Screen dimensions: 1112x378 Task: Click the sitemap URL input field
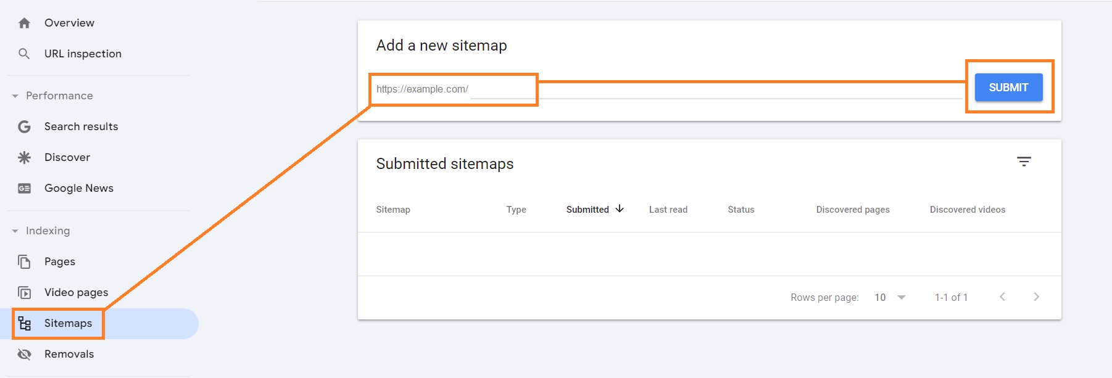pos(454,89)
